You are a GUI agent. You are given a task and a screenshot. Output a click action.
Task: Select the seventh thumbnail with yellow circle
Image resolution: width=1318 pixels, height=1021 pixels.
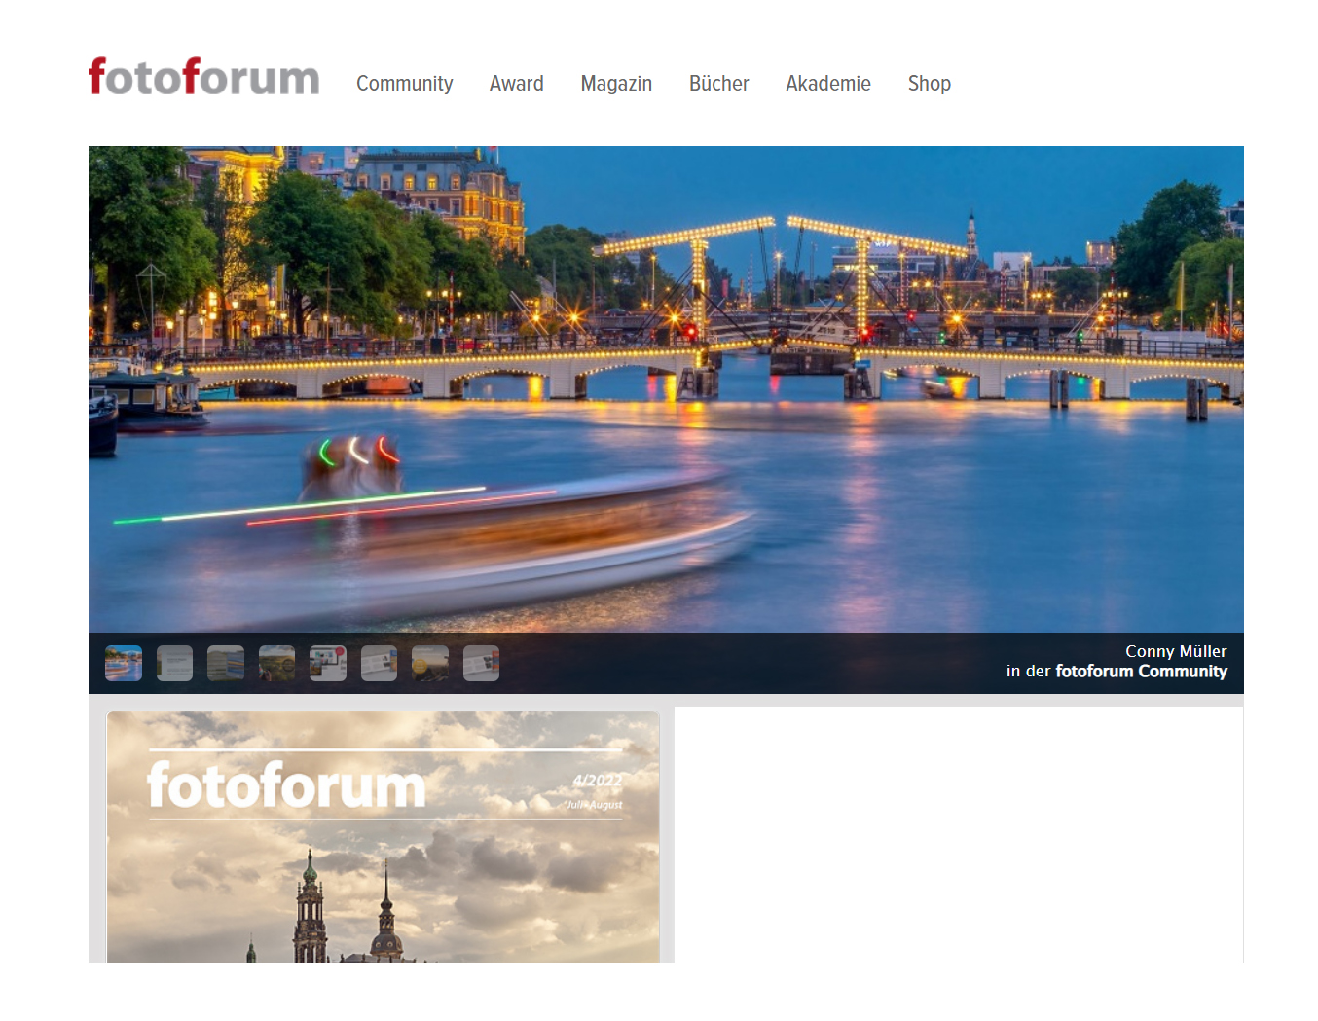pyautogui.click(x=430, y=664)
